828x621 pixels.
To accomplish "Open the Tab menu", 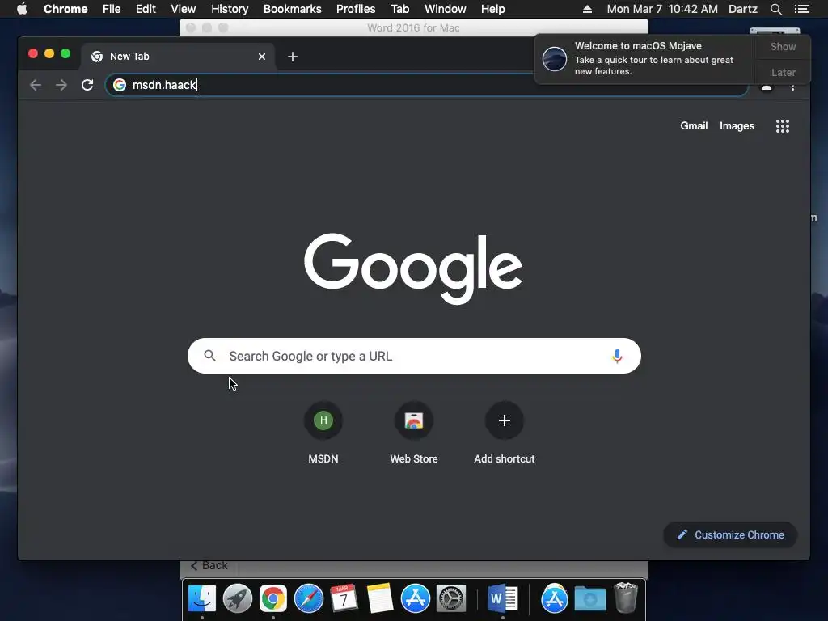I will (x=399, y=9).
